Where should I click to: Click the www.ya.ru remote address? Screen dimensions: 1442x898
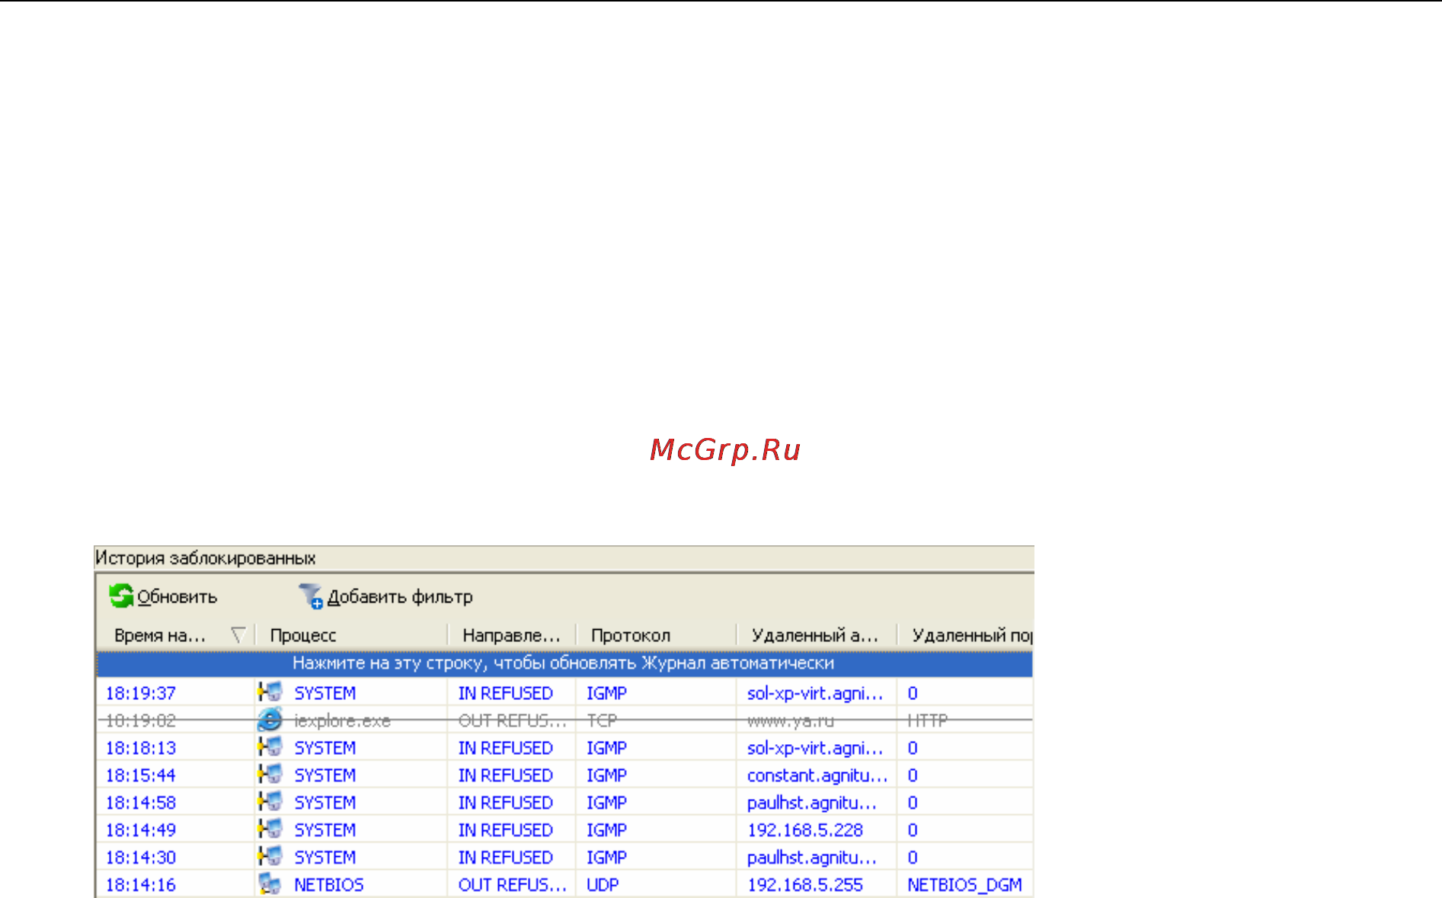click(791, 721)
